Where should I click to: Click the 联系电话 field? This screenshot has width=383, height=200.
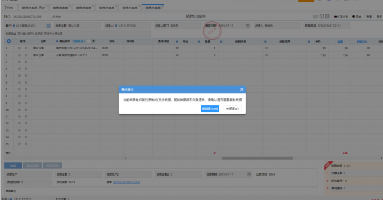(x=327, y=26)
